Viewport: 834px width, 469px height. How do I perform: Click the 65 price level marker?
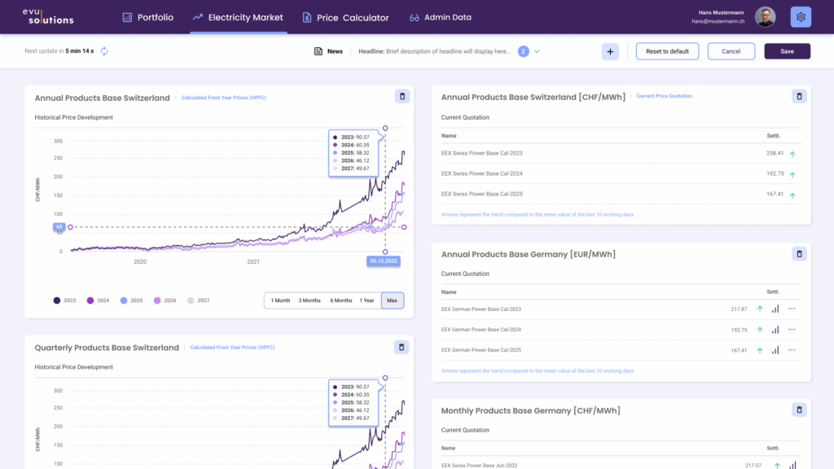59,227
